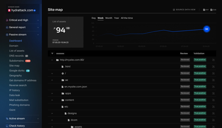Expand the General report section
This screenshot has height=128, width=222.
38,27
